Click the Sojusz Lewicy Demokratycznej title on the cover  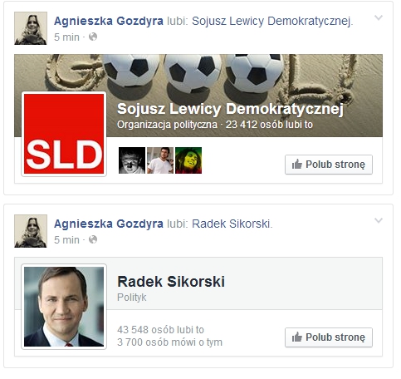point(230,109)
